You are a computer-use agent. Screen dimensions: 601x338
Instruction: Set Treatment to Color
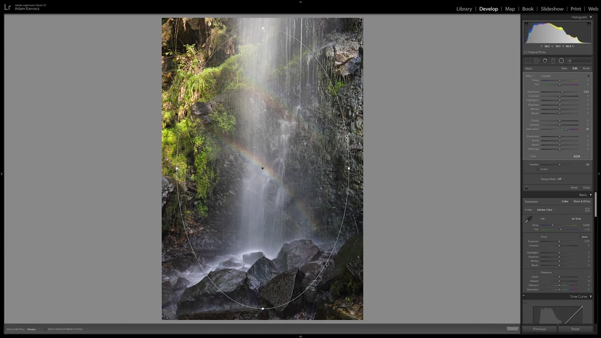click(565, 201)
